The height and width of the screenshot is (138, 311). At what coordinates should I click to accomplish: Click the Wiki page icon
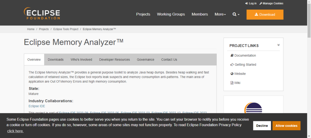coord(232,83)
